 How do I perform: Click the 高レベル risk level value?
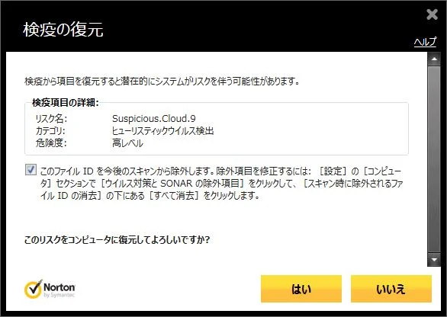pyautogui.click(x=127, y=143)
